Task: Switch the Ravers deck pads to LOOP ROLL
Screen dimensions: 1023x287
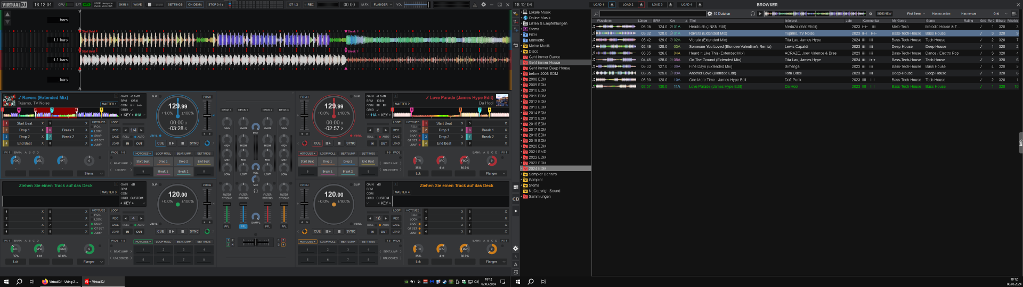Action: [x=164, y=154]
